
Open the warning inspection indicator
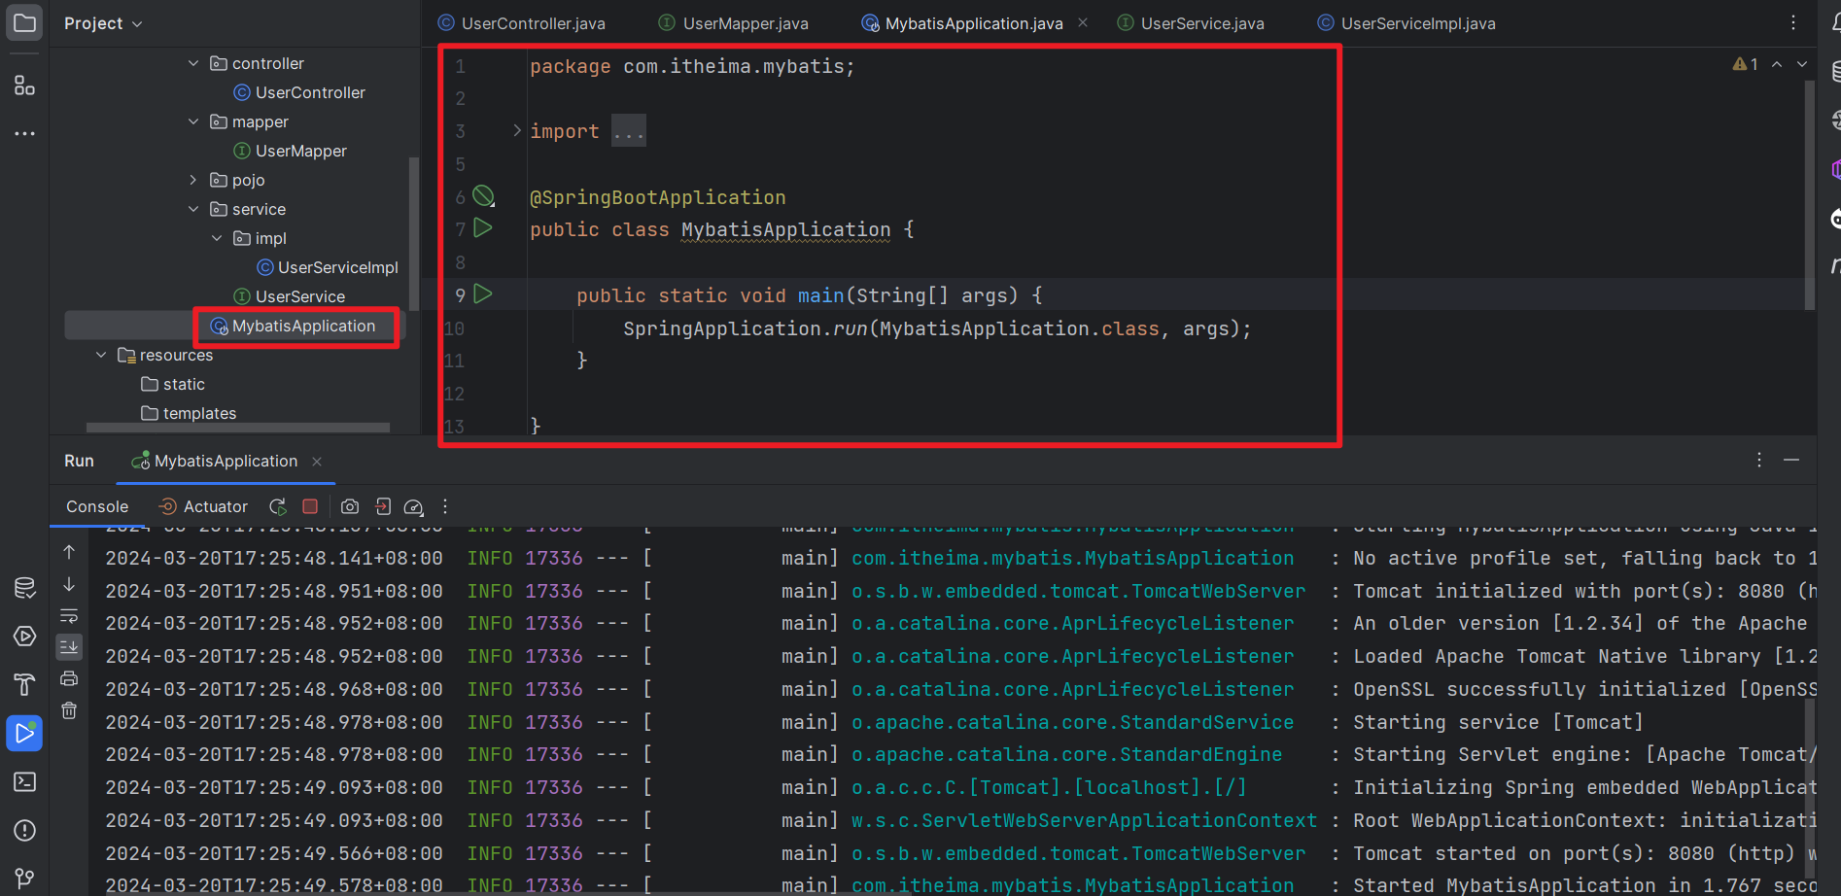pyautogui.click(x=1746, y=64)
